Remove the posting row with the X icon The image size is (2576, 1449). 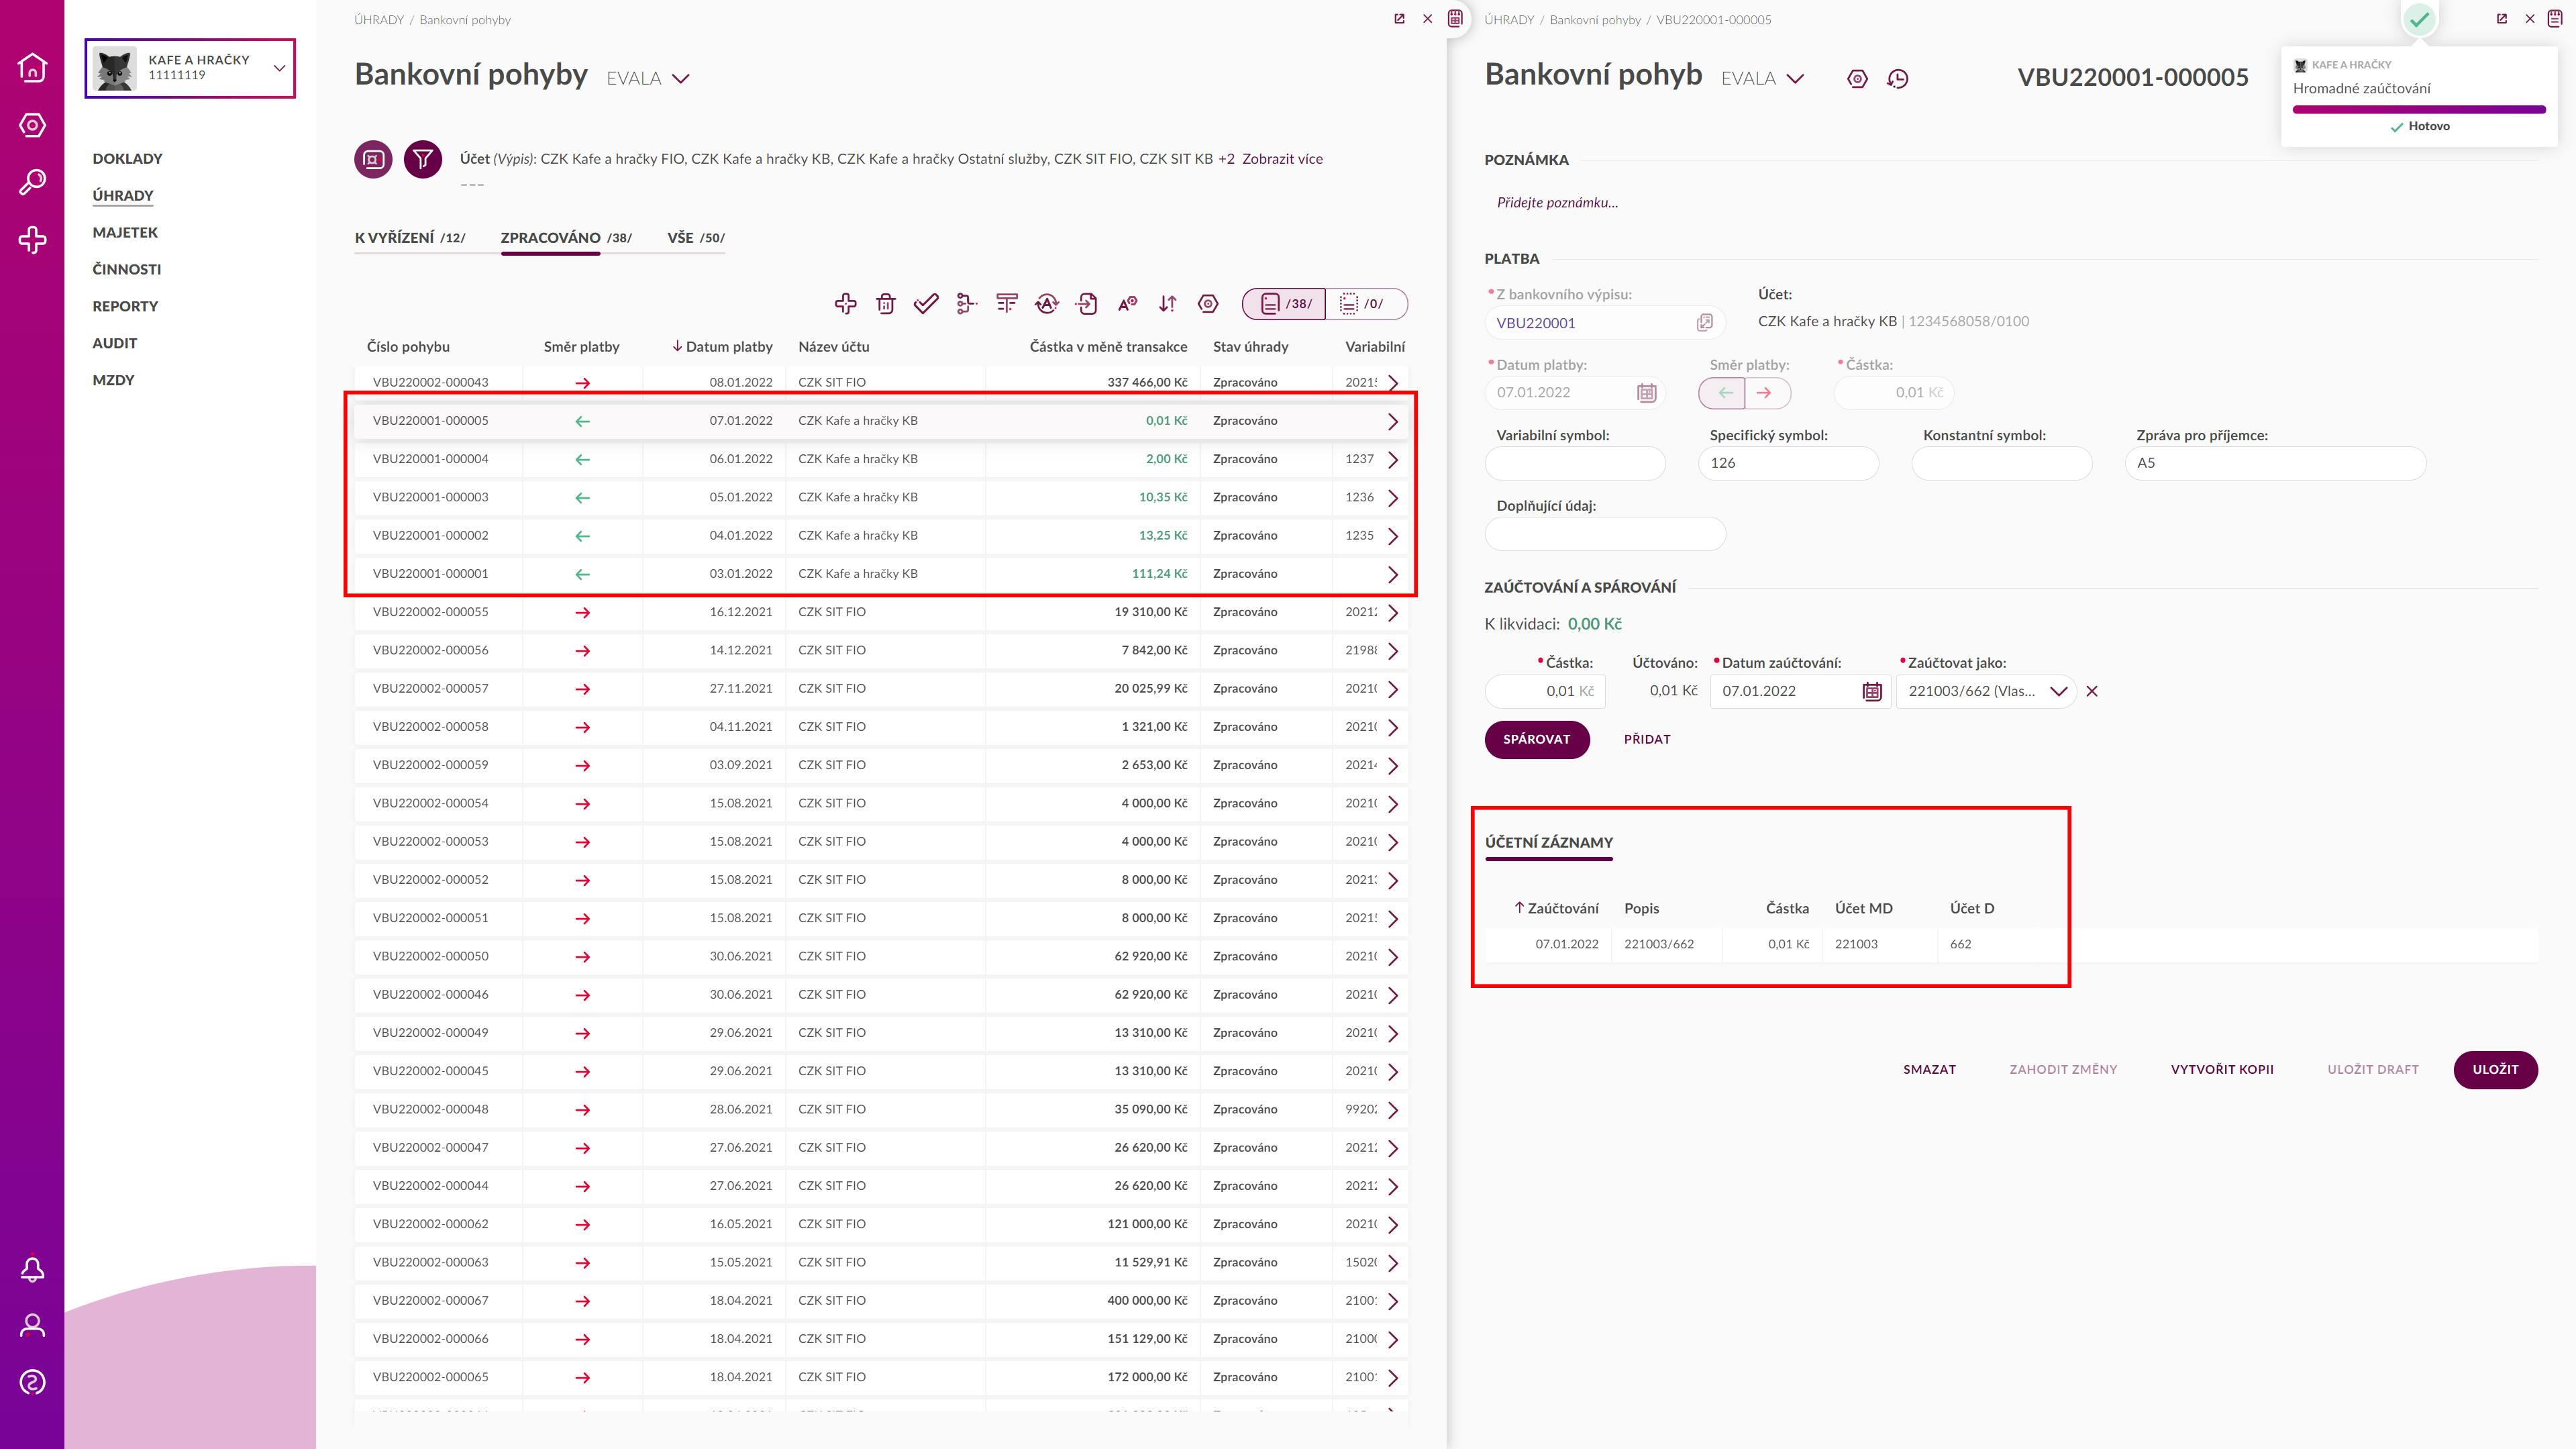pos(2092,691)
